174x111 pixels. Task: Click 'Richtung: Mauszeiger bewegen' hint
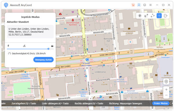point(126,103)
